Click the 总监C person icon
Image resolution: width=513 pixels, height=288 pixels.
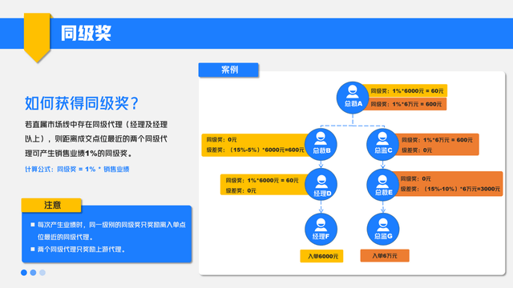(382, 144)
